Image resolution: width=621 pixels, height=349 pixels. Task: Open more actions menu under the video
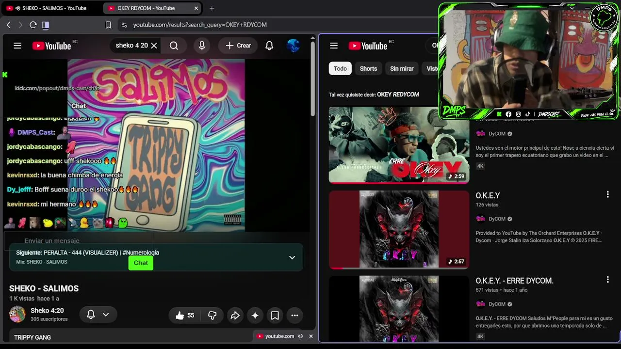(x=294, y=316)
